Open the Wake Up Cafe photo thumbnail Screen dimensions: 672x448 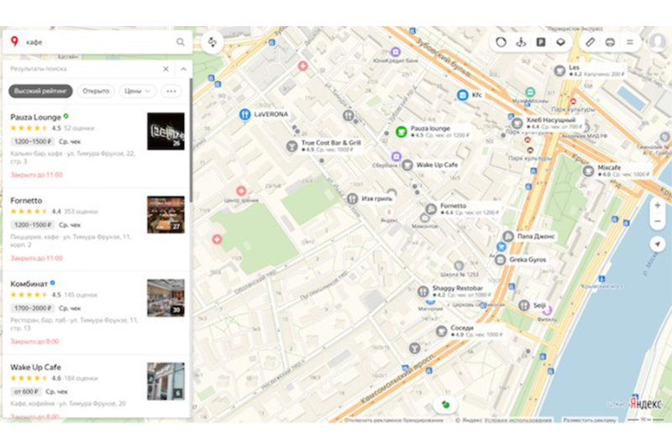(165, 381)
